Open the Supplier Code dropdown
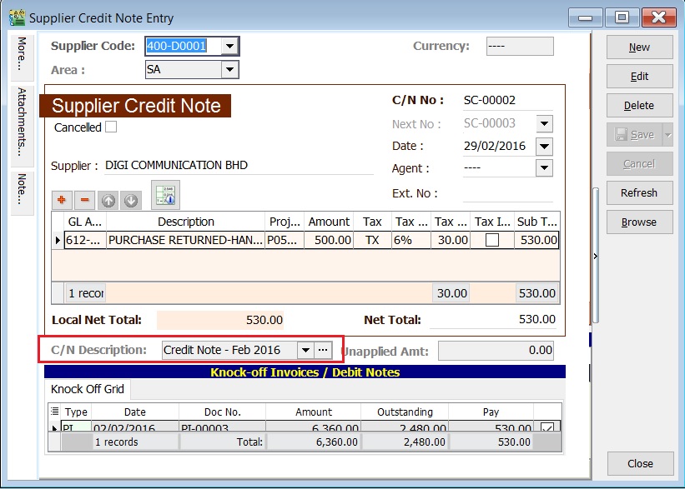 tap(231, 46)
